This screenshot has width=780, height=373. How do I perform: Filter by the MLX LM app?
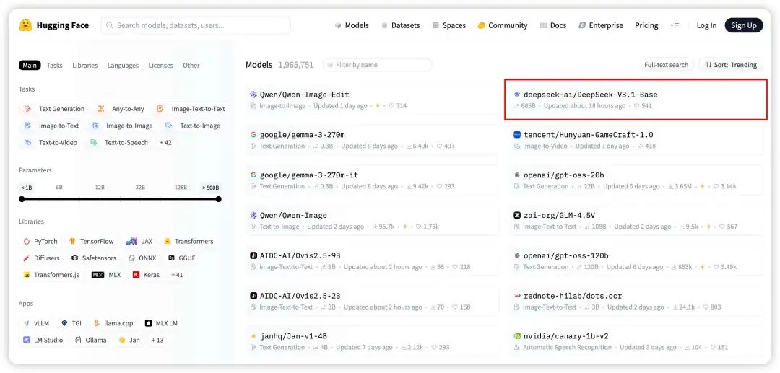tap(162, 323)
